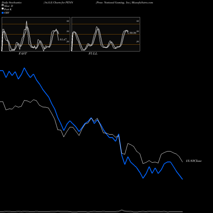Click the FAST chart label
213x213 pixels.
pos(23,54)
